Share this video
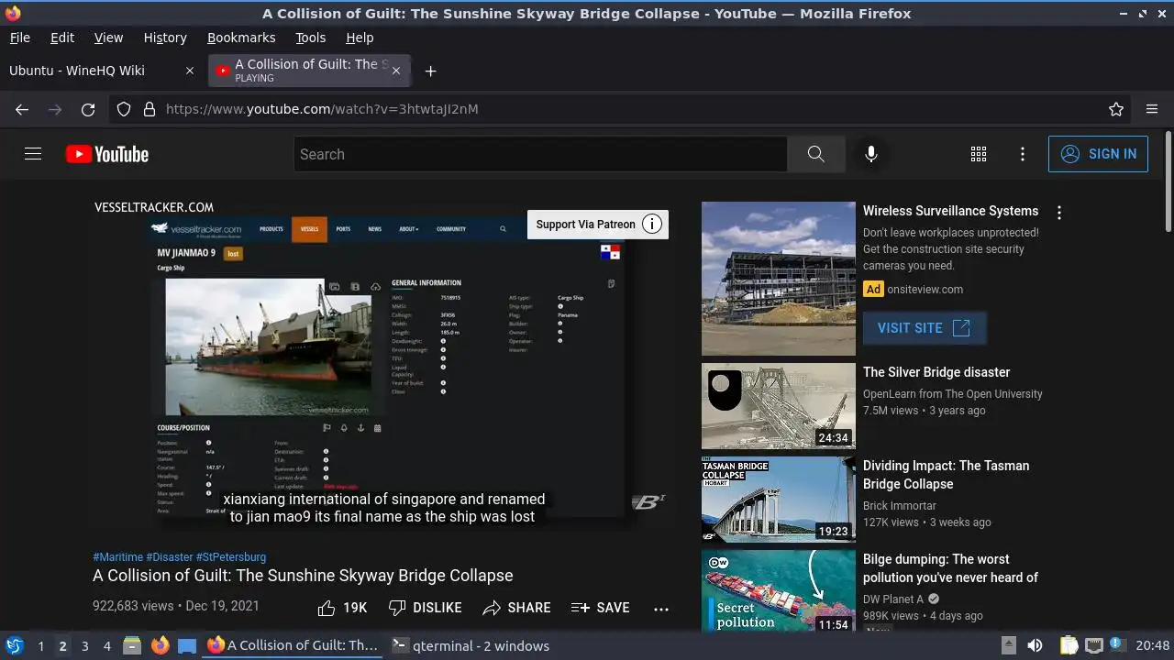1174x660 pixels. coord(516,608)
